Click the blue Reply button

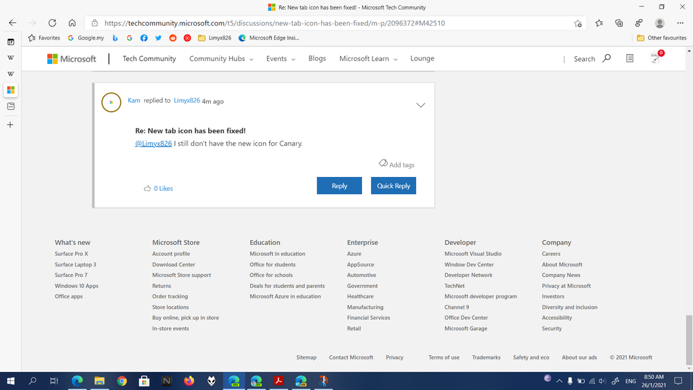coord(339,186)
